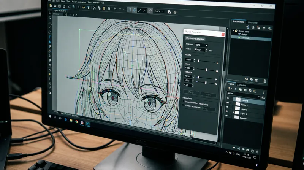Image resolution: width=304 pixels, height=170 pixels.
Task: Click the Stiffness 0.05 input field
Action: click(x=188, y=85)
